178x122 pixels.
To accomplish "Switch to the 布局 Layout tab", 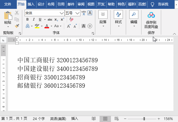I will coord(51,4).
